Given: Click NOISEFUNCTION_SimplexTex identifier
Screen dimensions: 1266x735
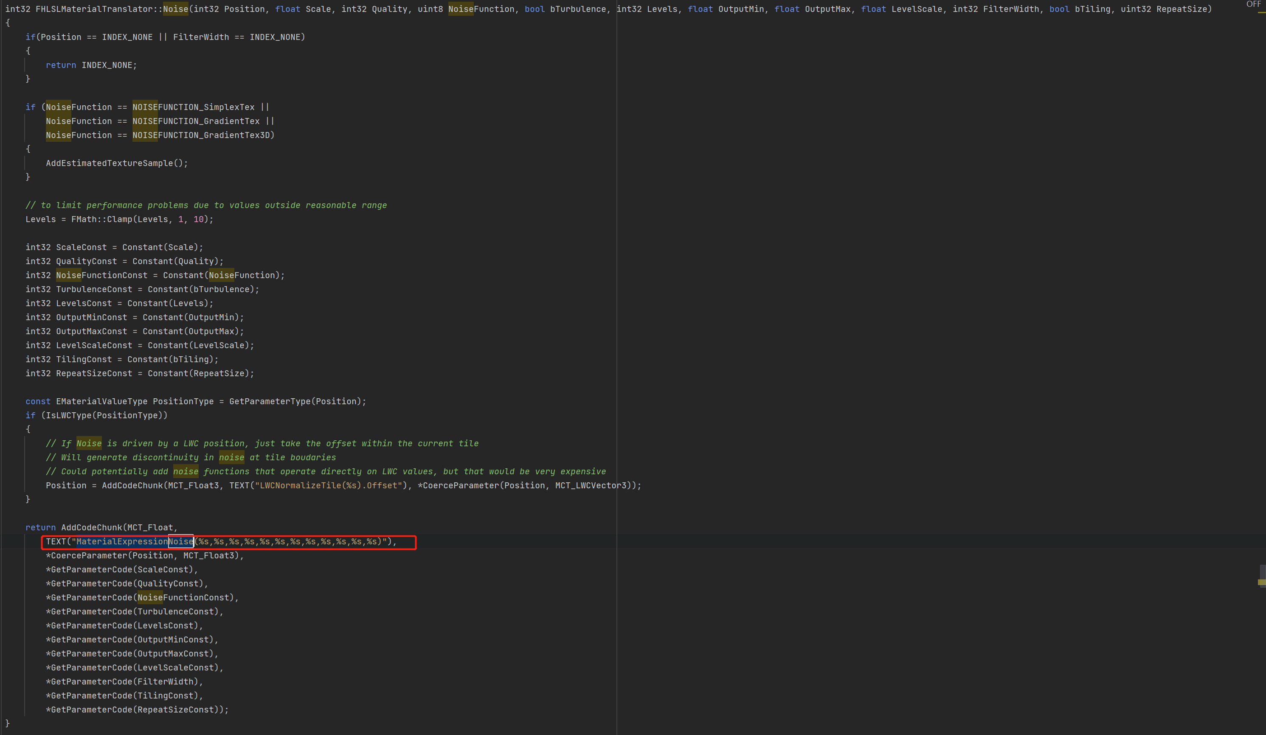Looking at the screenshot, I should pos(194,107).
